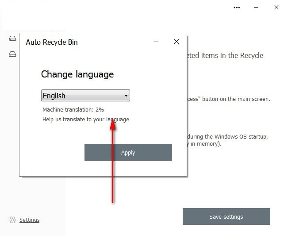Select the second drive icon in sidebar
The height and width of the screenshot is (236, 284).
pos(12,54)
